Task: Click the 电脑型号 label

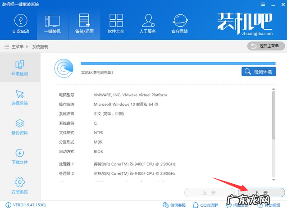Action: point(66,95)
